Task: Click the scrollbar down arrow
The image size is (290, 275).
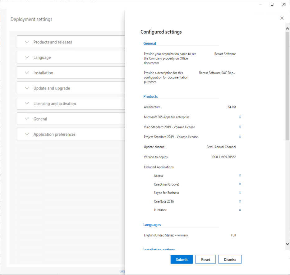Action: coord(287,244)
